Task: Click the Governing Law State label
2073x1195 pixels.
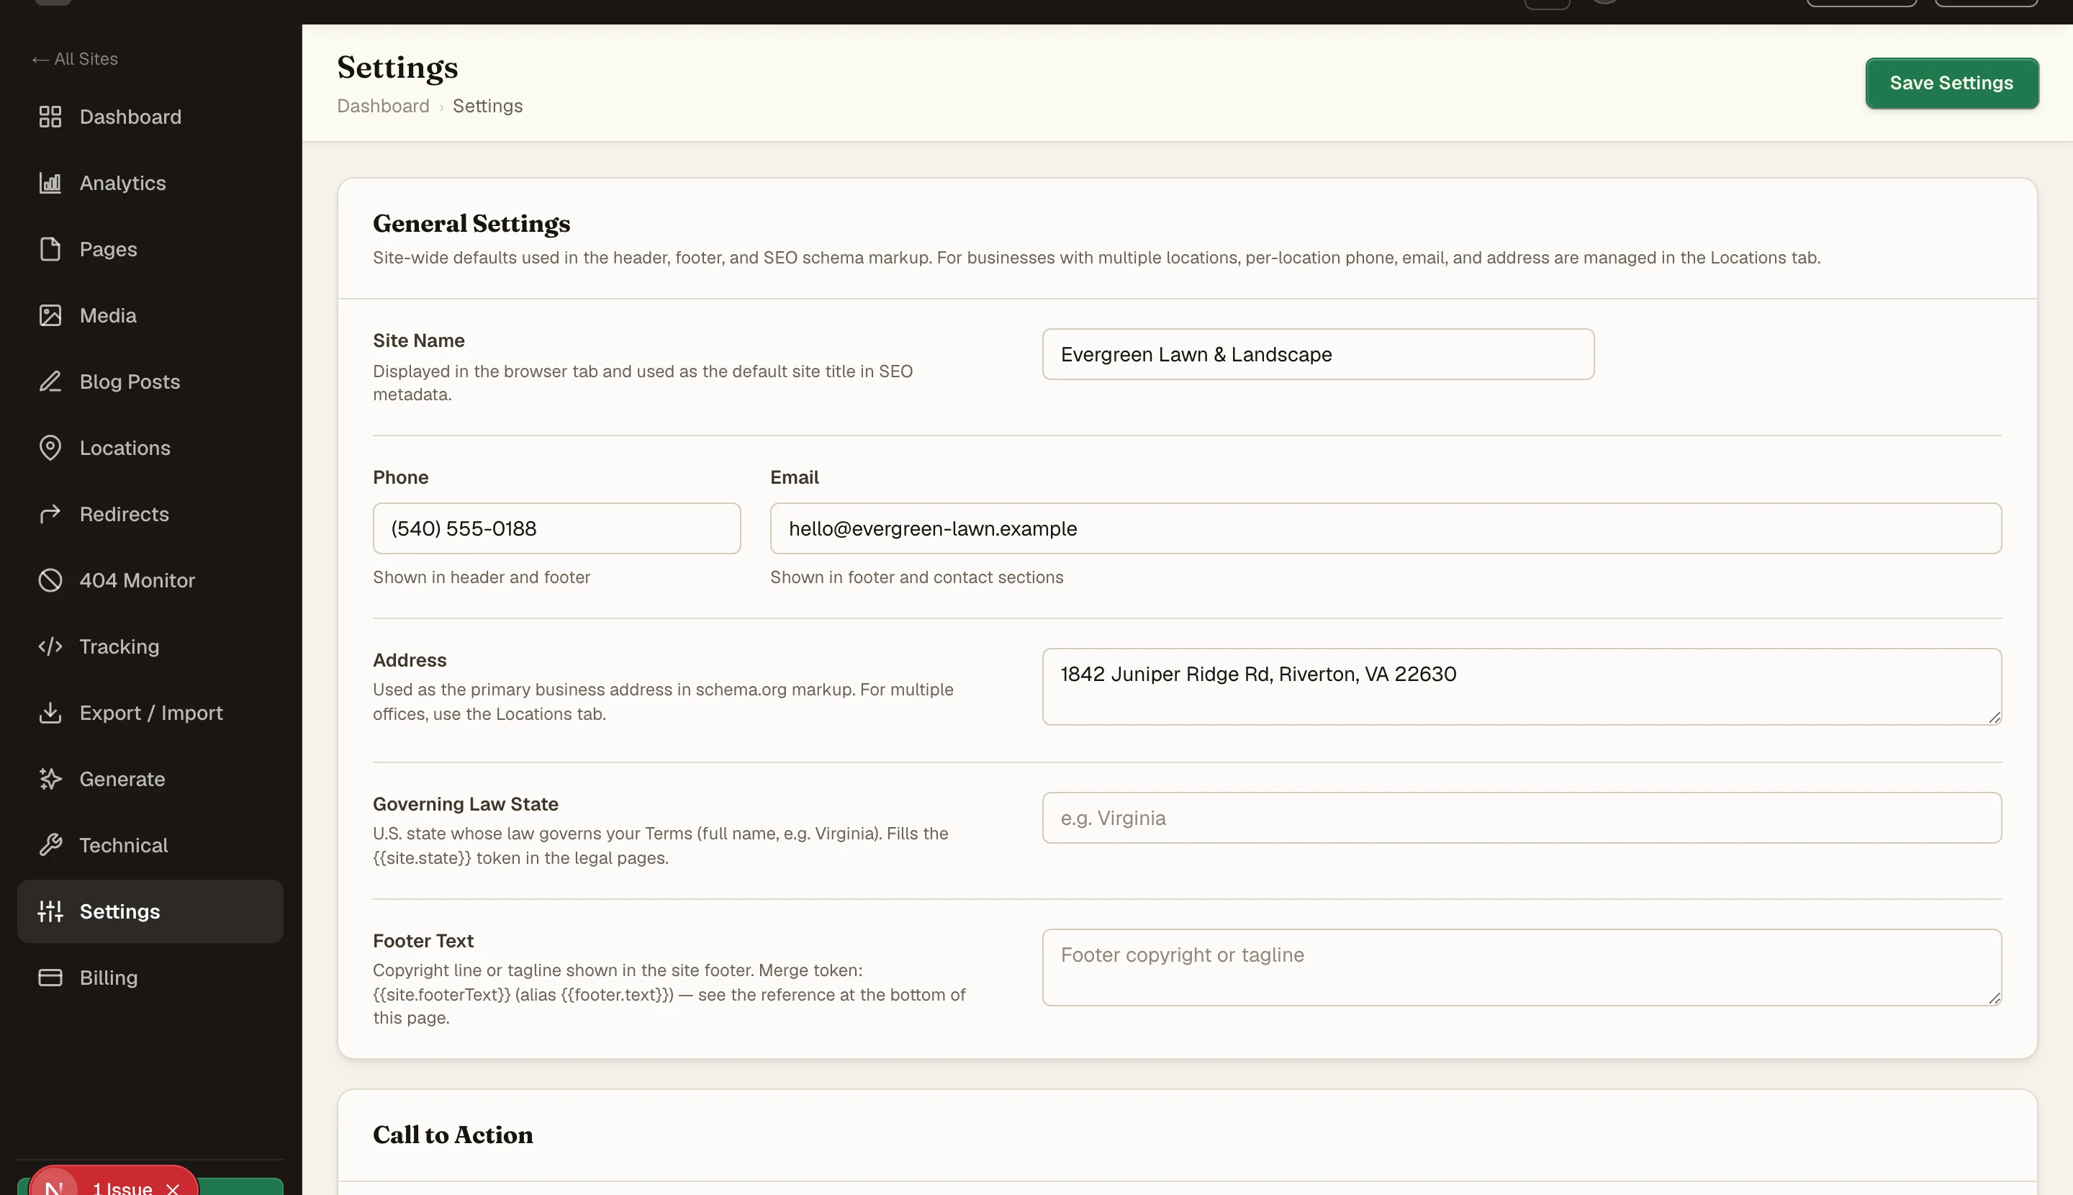Action: (465, 804)
